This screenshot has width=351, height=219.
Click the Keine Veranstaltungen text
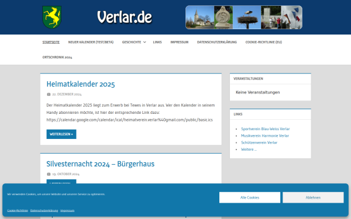tap(257, 92)
